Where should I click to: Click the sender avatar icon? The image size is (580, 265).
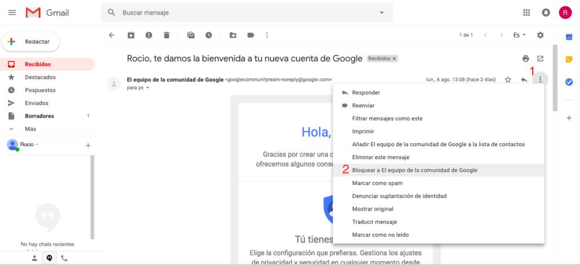pos(114,84)
